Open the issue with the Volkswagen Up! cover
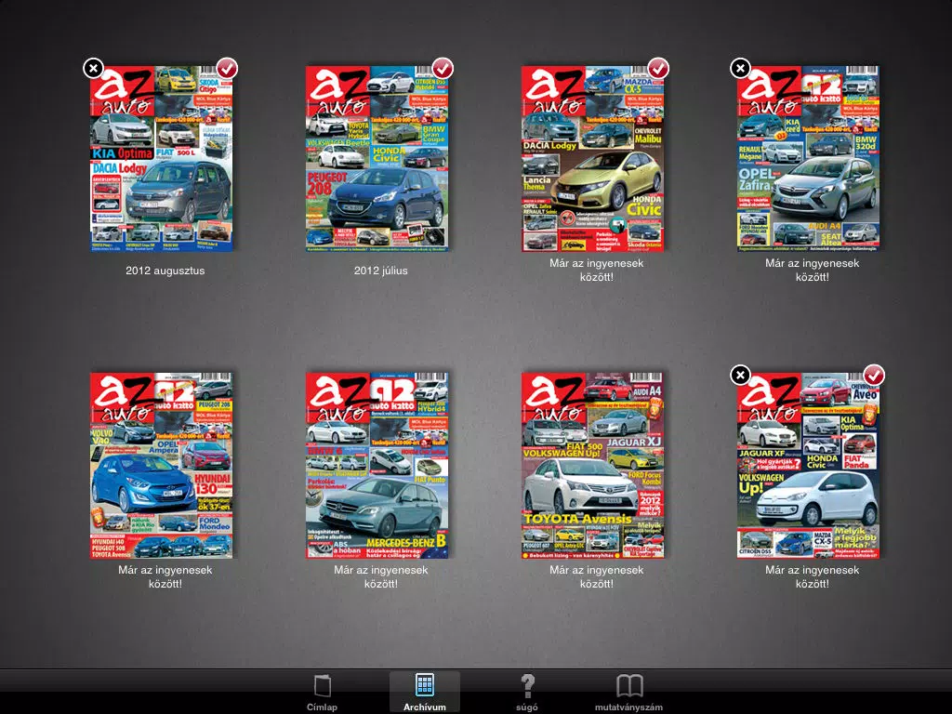This screenshot has width=952, height=714. pos(808,466)
